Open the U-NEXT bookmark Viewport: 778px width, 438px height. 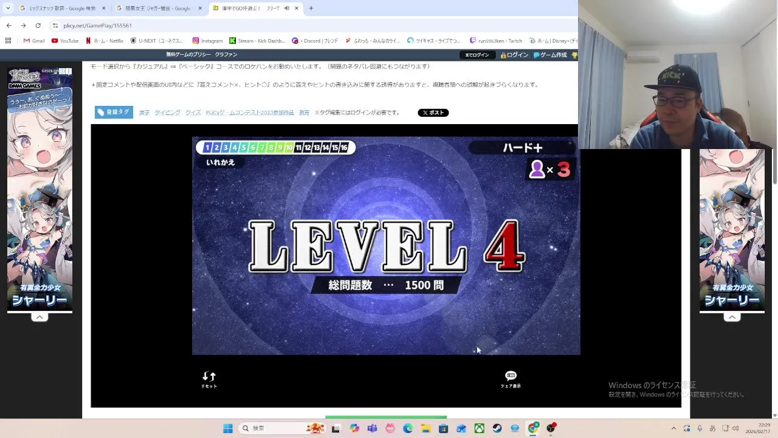[157, 41]
